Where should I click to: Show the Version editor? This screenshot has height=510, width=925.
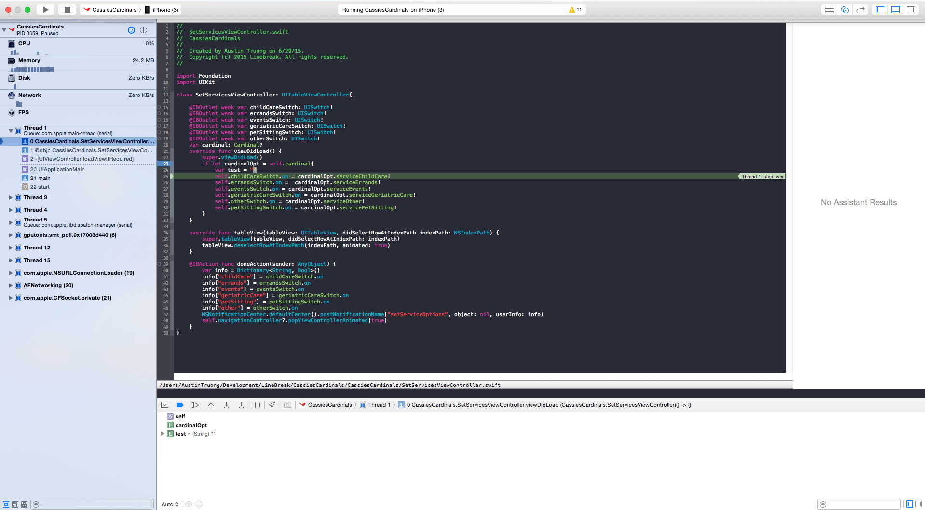pos(860,10)
